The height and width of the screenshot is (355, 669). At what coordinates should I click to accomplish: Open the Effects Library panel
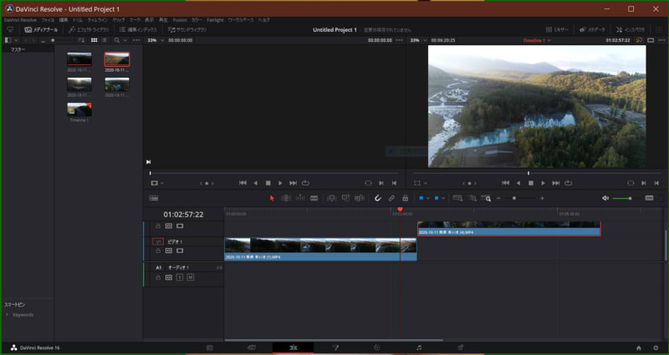tap(89, 30)
